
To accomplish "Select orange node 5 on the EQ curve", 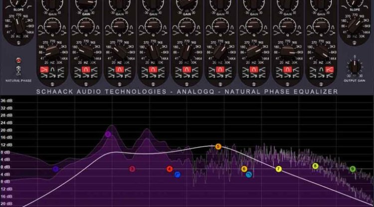I will pyautogui.click(x=218, y=147).
